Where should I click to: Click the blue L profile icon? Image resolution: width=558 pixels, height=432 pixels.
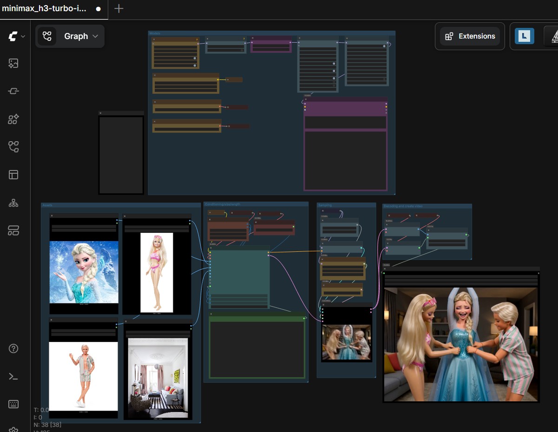525,36
